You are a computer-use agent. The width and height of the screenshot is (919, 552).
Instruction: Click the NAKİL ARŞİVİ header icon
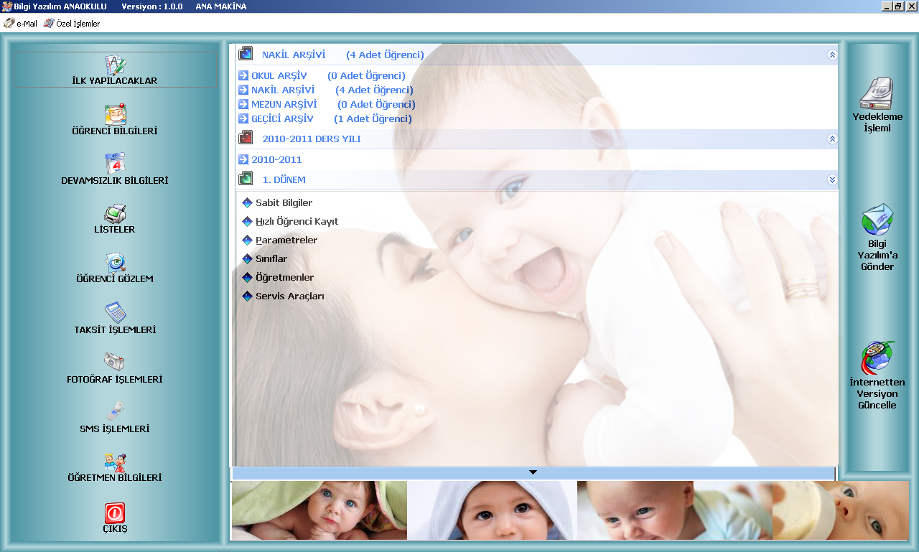click(246, 54)
